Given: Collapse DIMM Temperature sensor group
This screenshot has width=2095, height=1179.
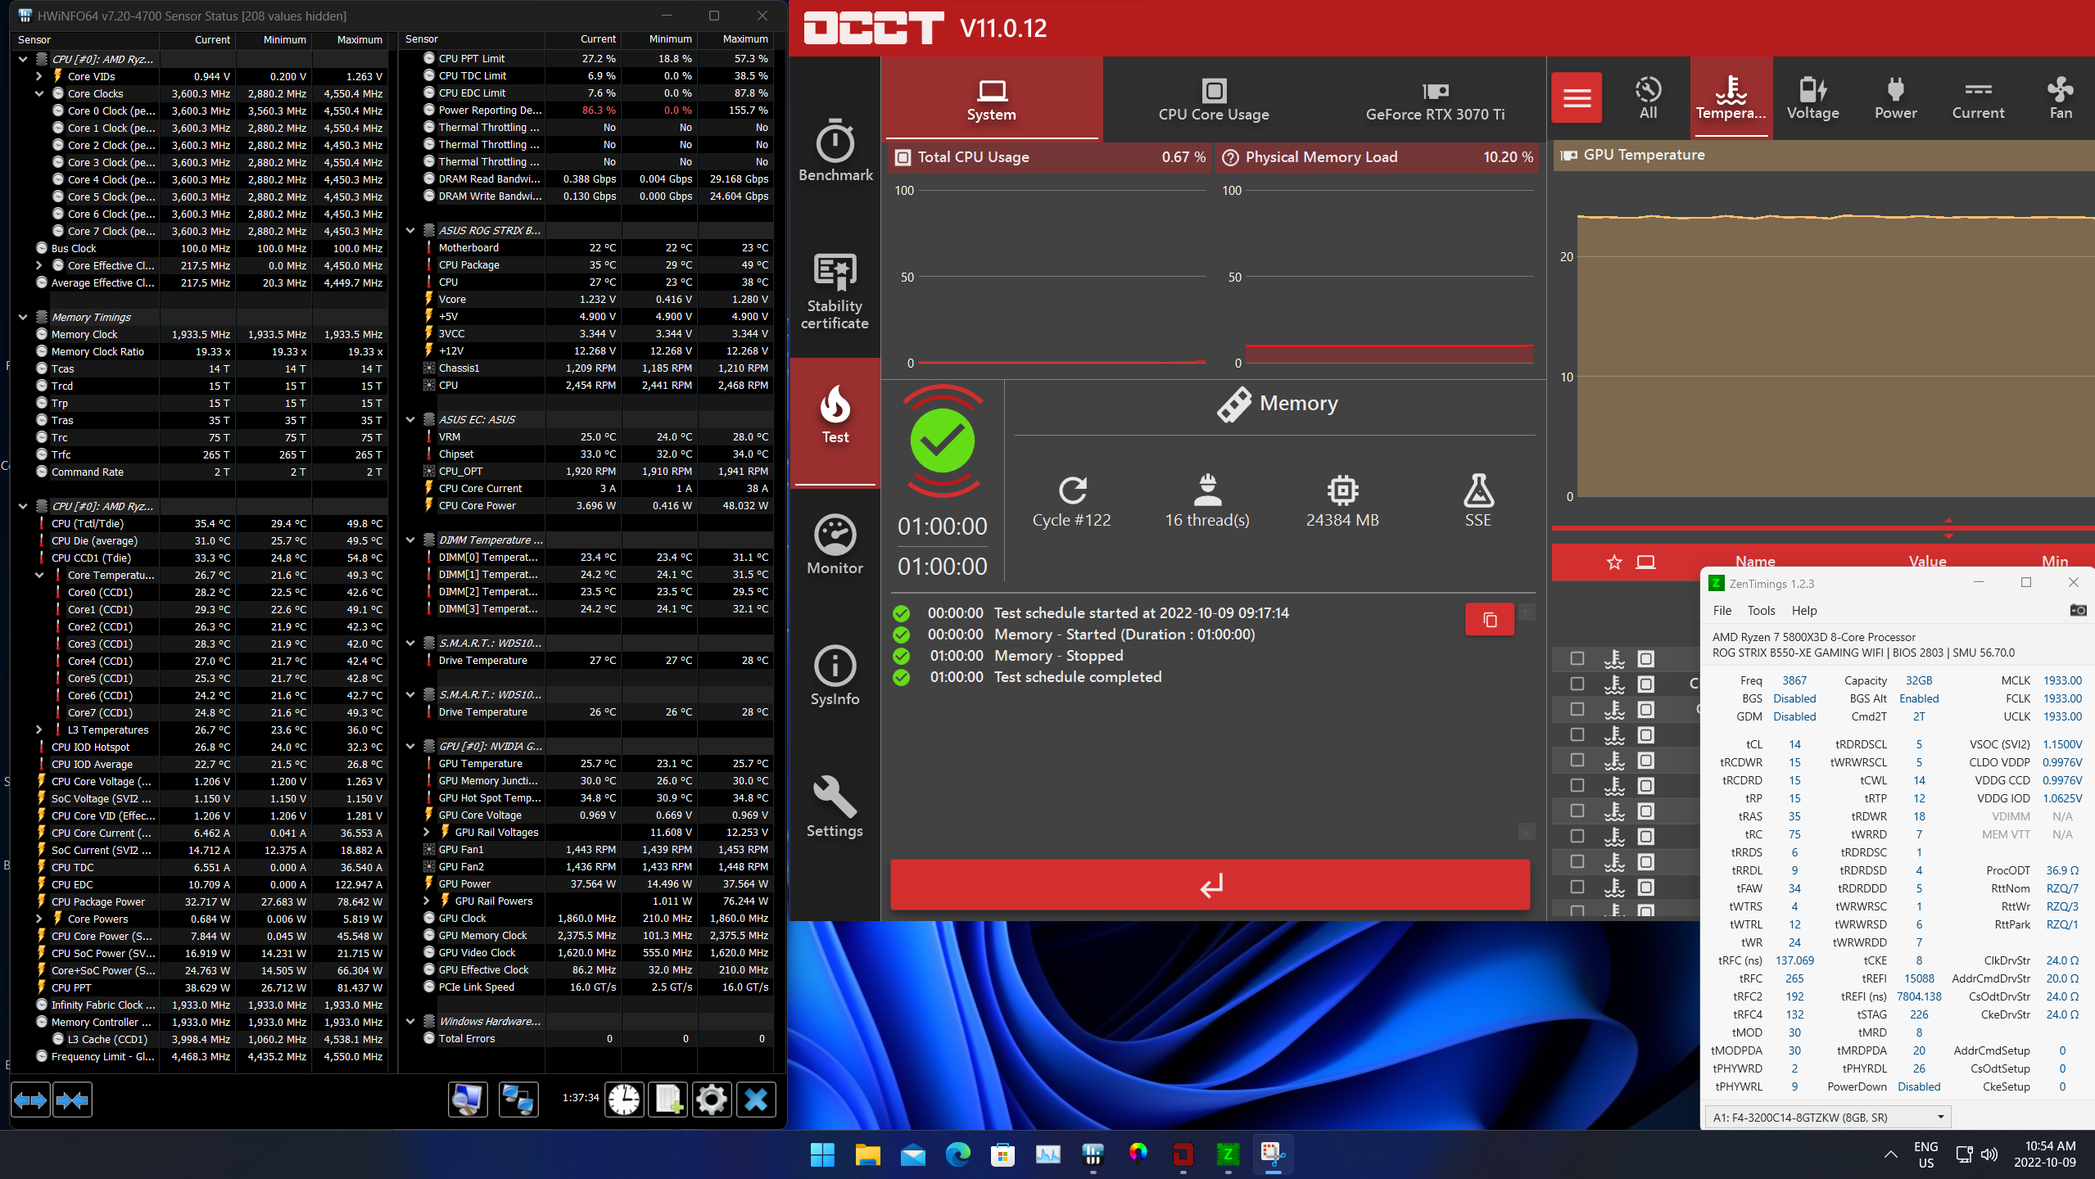Looking at the screenshot, I should pos(410,540).
